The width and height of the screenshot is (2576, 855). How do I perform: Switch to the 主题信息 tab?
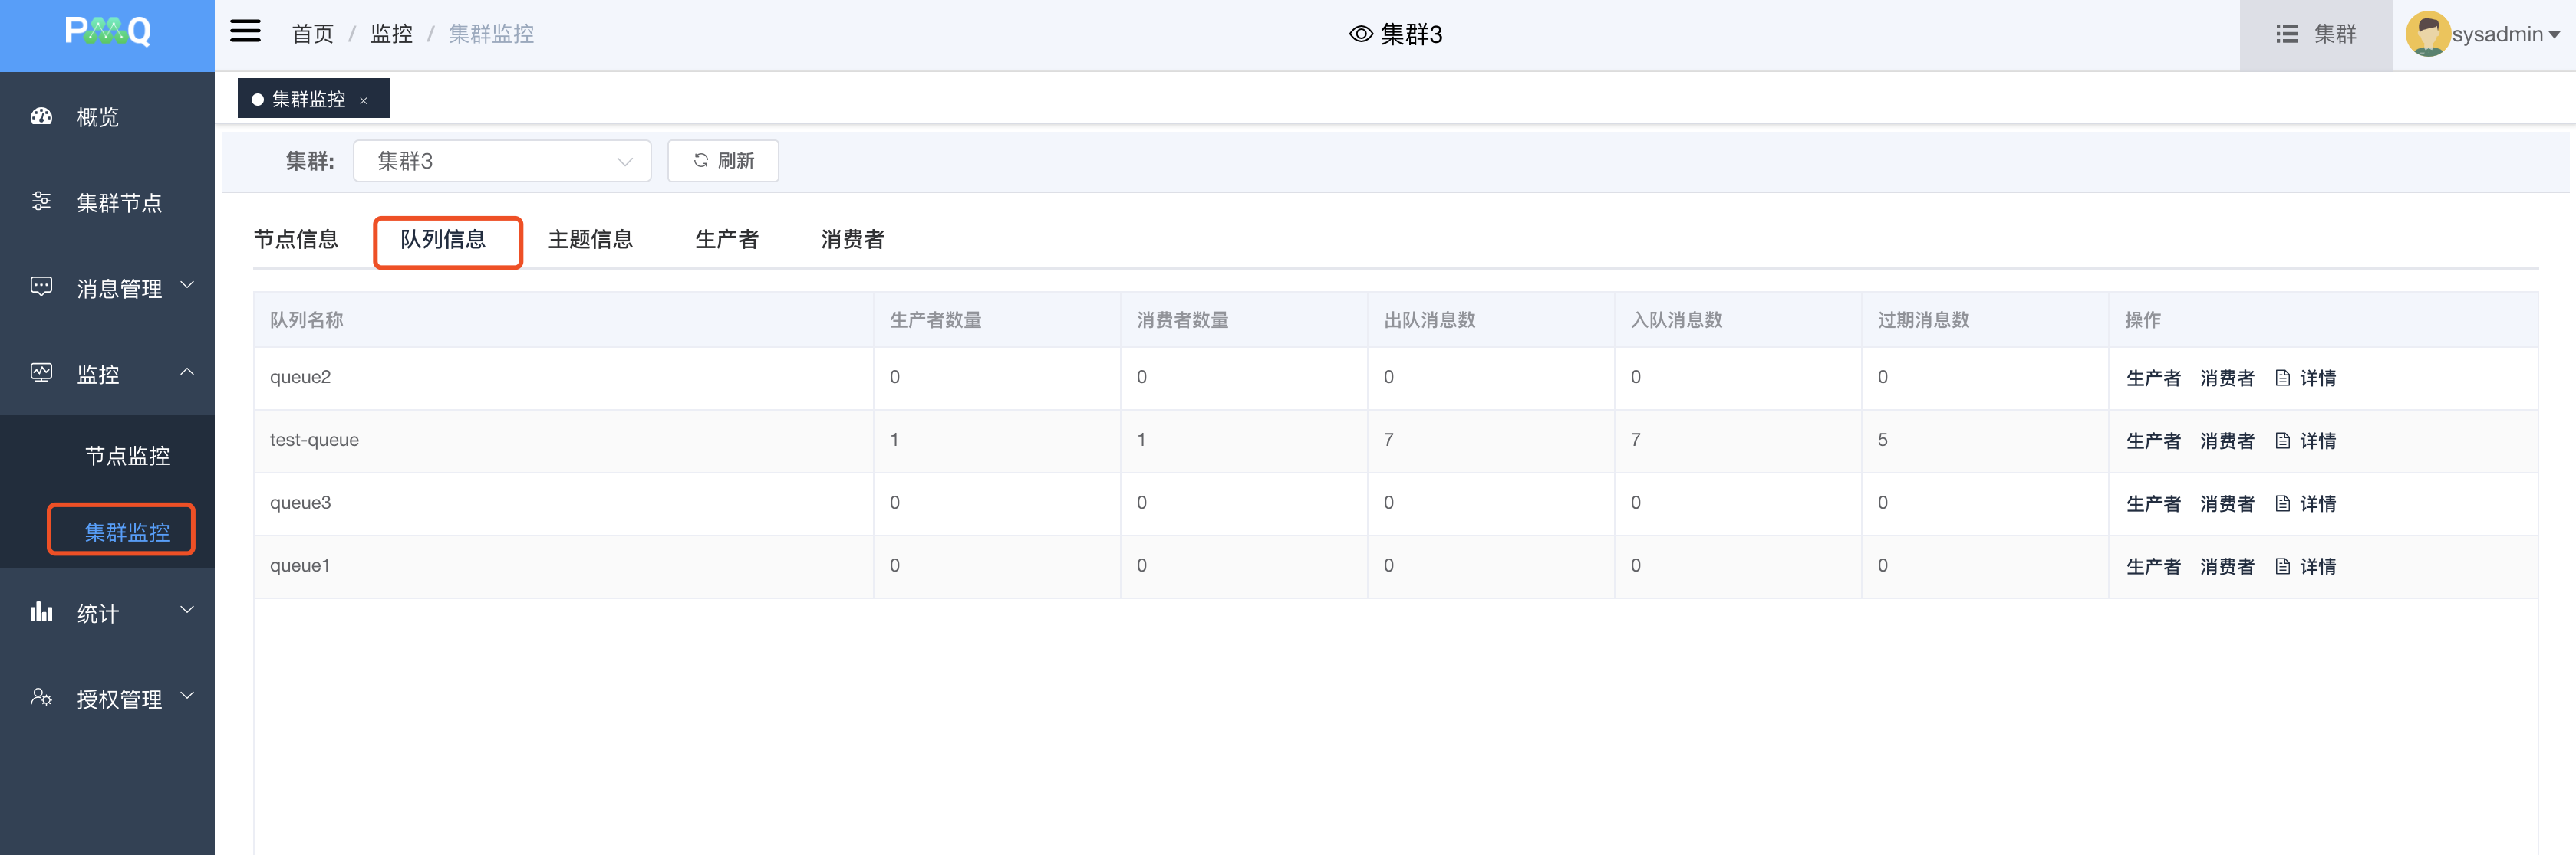click(590, 240)
